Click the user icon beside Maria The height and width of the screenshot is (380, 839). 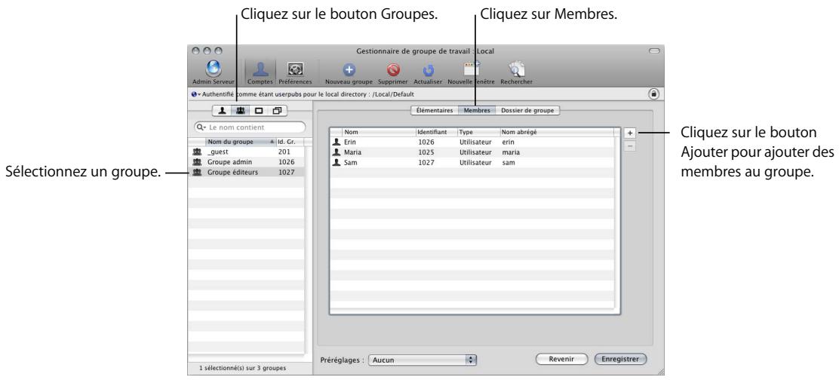[337, 152]
